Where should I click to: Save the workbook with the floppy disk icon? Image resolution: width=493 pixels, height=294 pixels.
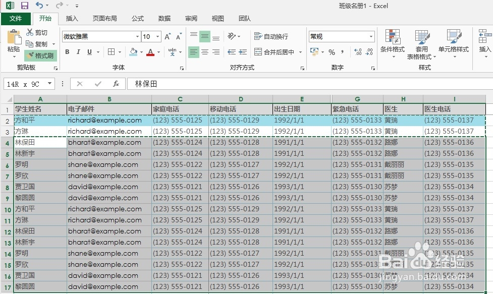[25, 6]
